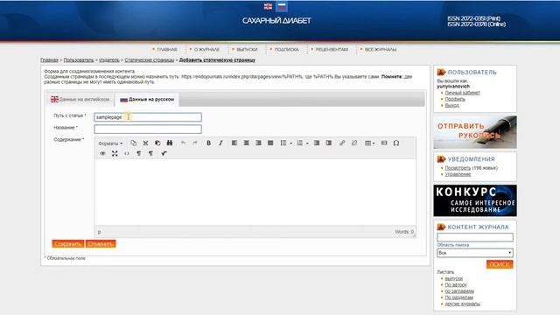Viewport: 560px width, 315px height.
Task: Select the English flag language icon
Action: 268,6
